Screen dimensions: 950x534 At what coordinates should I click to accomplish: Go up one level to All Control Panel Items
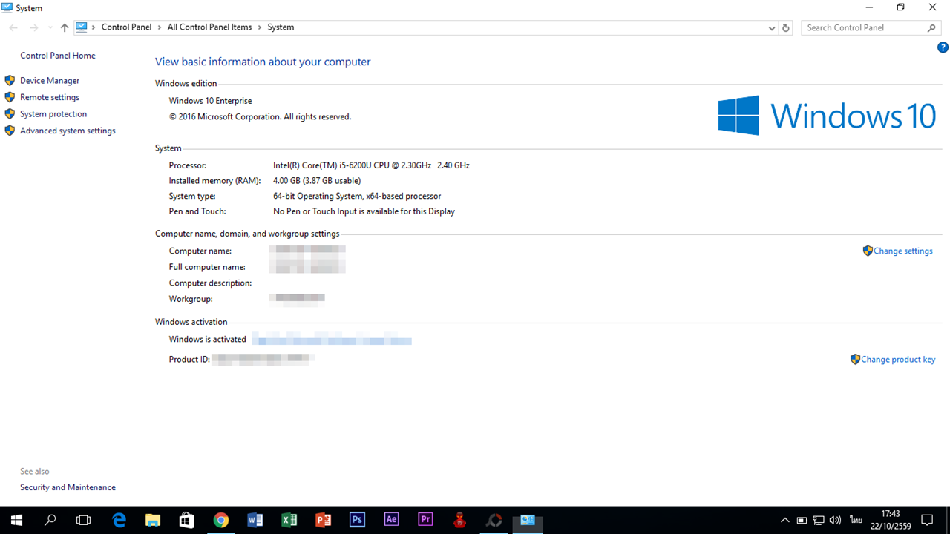65,27
